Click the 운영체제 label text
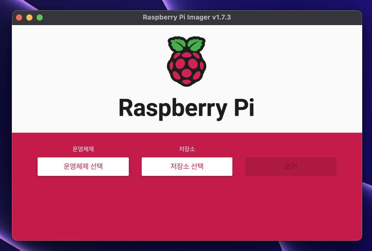Image resolution: width=372 pixels, height=251 pixels. (83, 149)
